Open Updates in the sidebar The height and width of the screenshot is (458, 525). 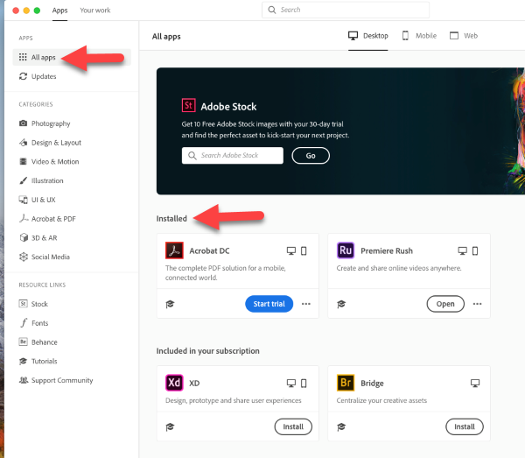44,76
